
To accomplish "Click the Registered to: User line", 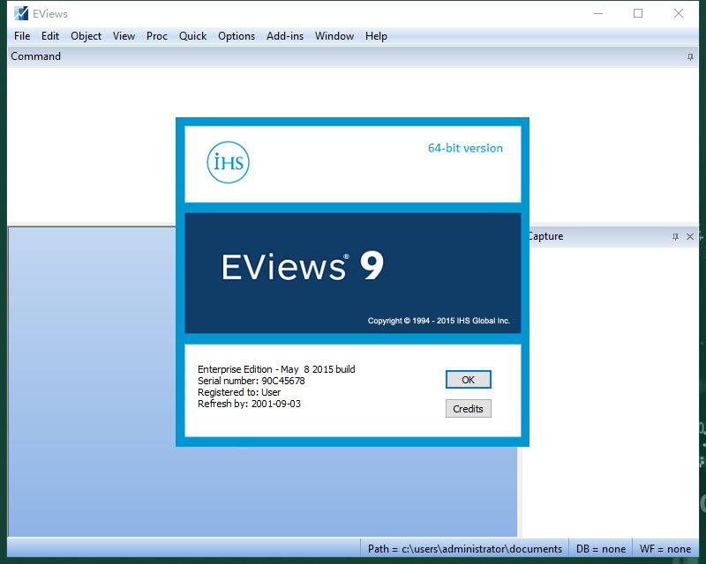I will point(239,392).
